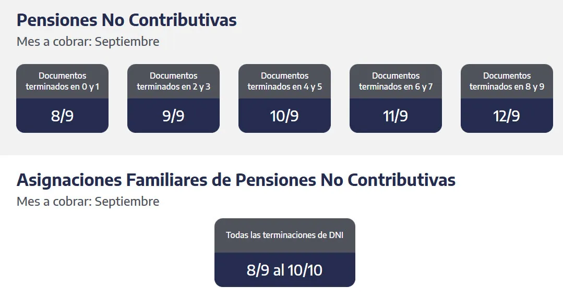
Task: Select the 'Documentos terminados en 0 y 1' label
Action: [62, 81]
